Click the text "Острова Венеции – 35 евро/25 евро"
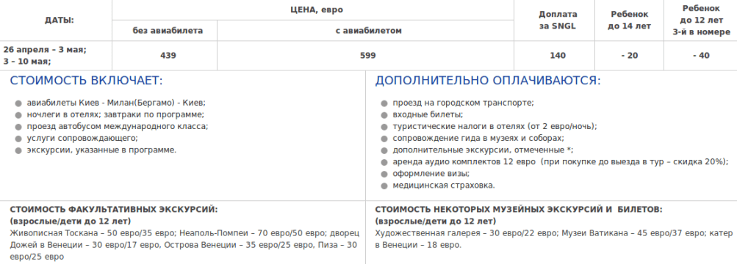 240,245
